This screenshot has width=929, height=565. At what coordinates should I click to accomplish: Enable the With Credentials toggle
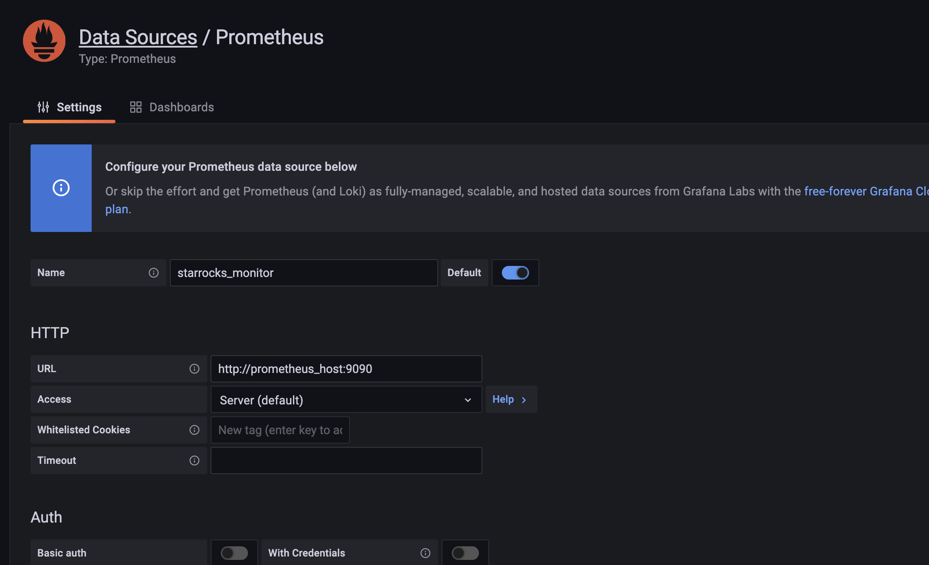(x=465, y=553)
